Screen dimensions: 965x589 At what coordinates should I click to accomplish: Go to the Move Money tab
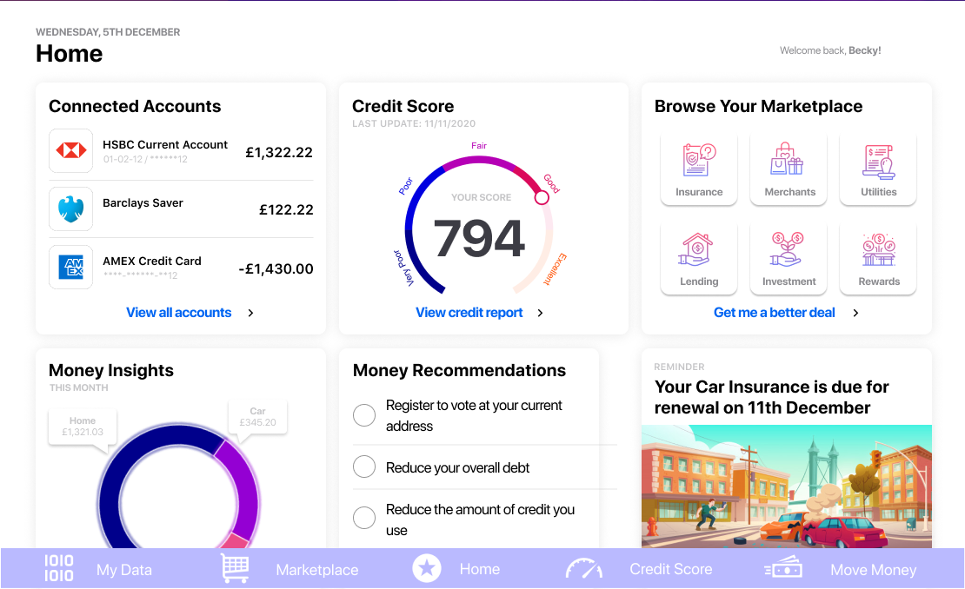pyautogui.click(x=840, y=569)
